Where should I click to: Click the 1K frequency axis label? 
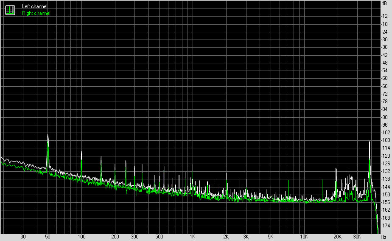[x=192, y=237]
